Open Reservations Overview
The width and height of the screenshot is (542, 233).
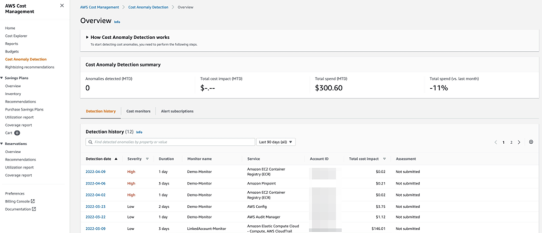pyautogui.click(x=13, y=152)
